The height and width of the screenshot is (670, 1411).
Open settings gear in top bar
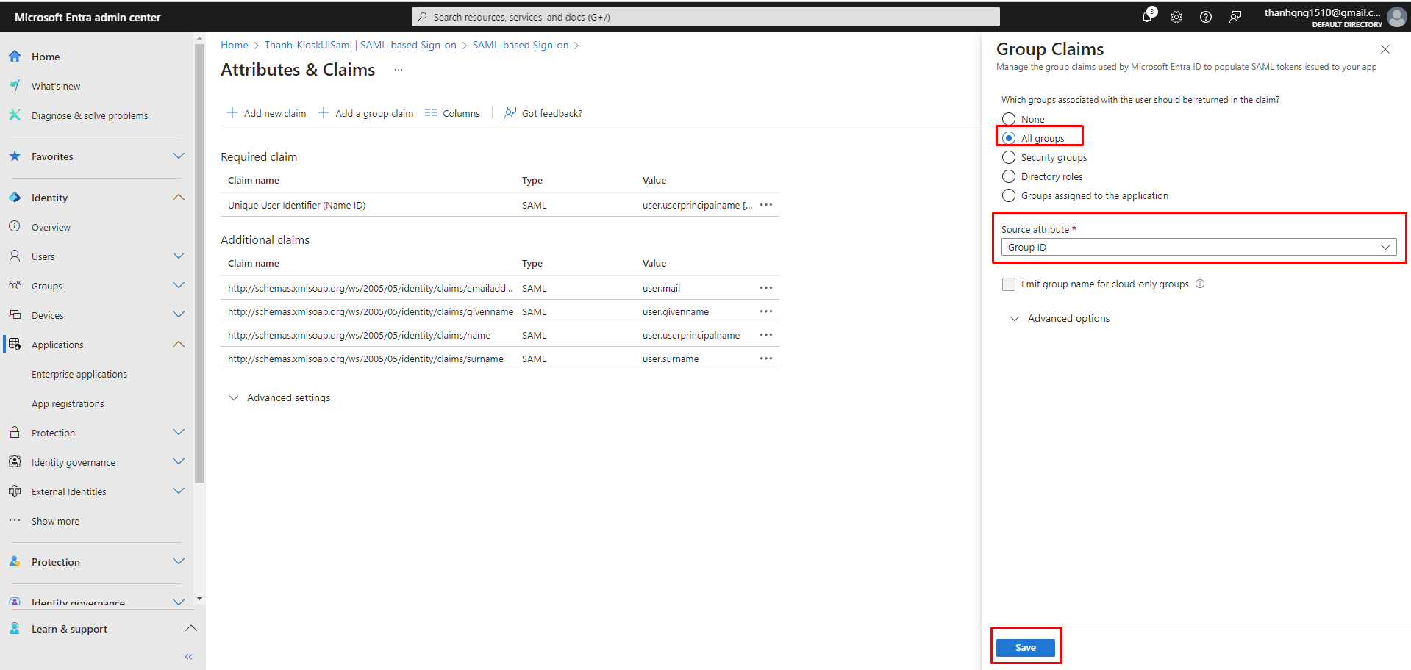[1176, 17]
